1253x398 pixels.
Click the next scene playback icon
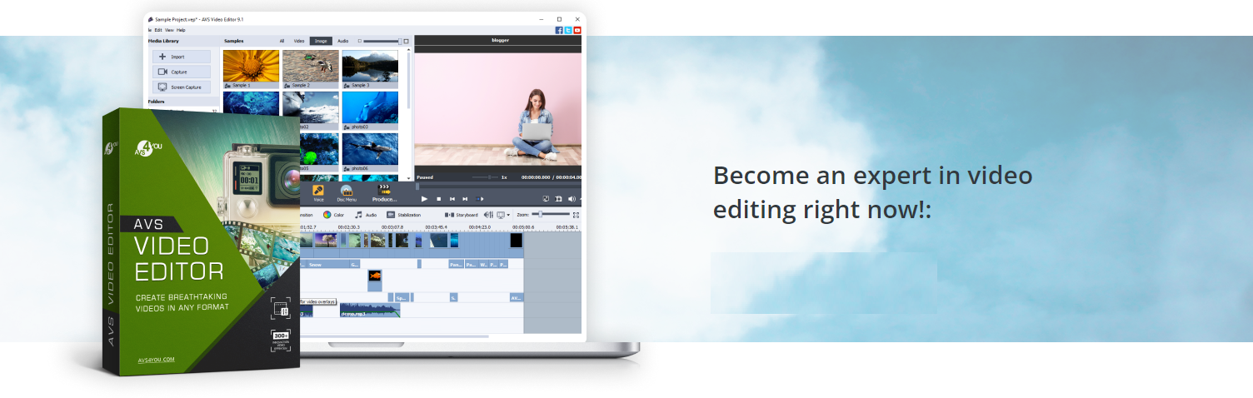point(480,199)
